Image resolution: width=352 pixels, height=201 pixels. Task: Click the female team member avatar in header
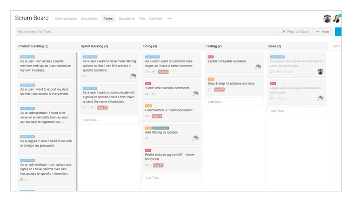click(336, 19)
